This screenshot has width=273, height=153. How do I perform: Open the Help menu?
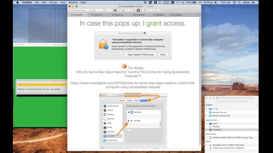83,3
